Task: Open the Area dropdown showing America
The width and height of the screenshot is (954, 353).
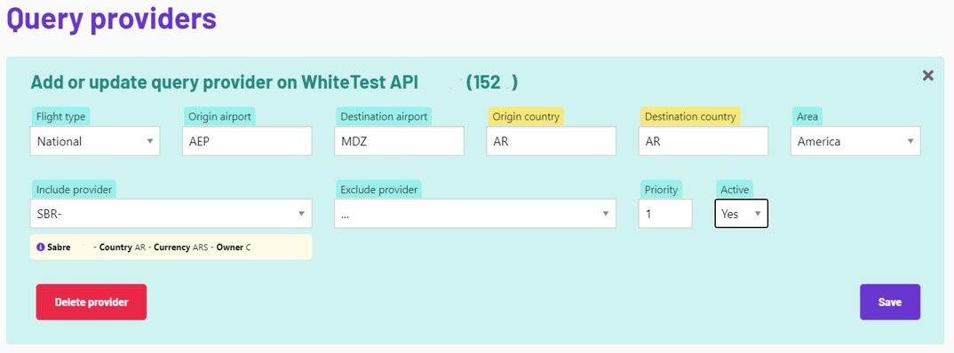Action: coord(855,141)
